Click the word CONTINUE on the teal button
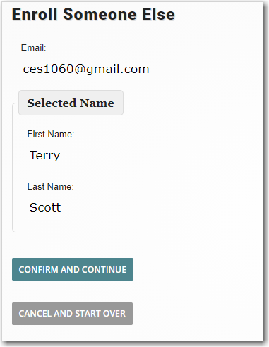The width and height of the screenshot is (269, 347). coord(104,270)
